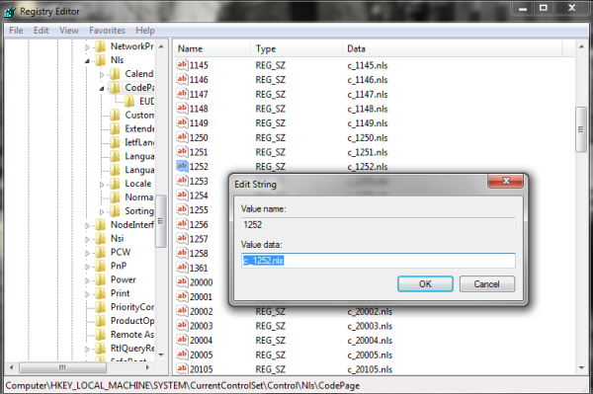Expand the PnP tree node

coord(87,267)
